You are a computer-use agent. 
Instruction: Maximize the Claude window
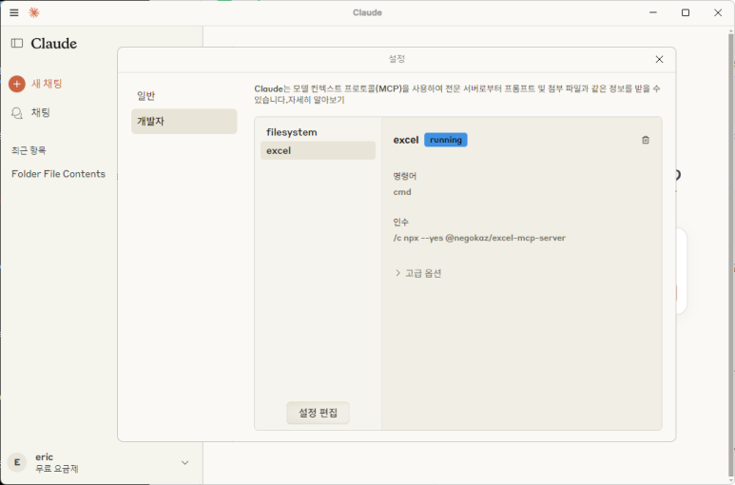click(x=686, y=12)
